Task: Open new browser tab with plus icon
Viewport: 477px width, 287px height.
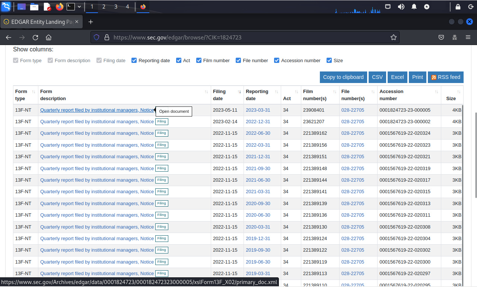Action: coord(90,22)
